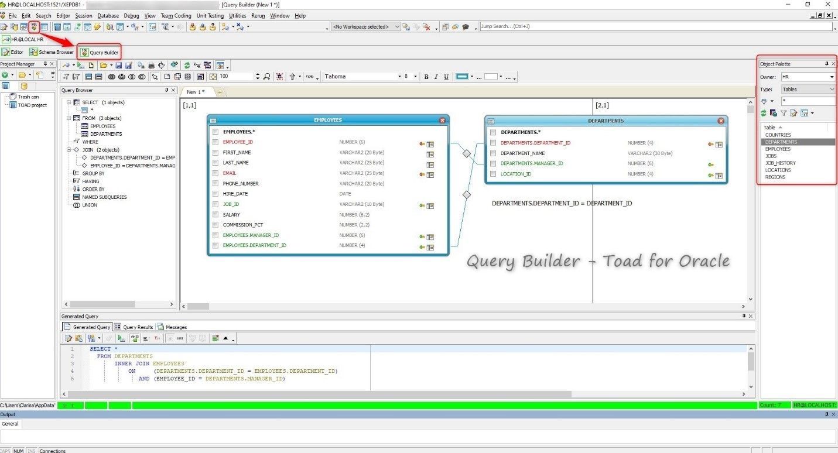
Task: Check the FIRST_NAME column checkbox
Action: [x=216, y=152]
